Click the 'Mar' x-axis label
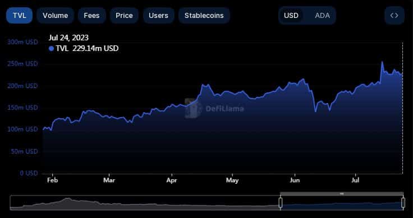 coord(109,180)
